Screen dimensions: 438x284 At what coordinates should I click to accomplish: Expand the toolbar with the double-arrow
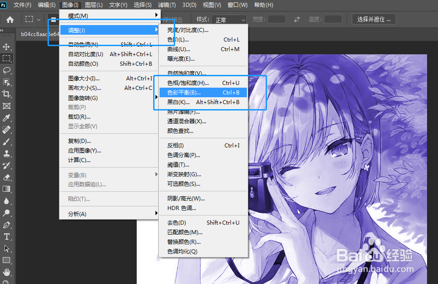(2, 30)
